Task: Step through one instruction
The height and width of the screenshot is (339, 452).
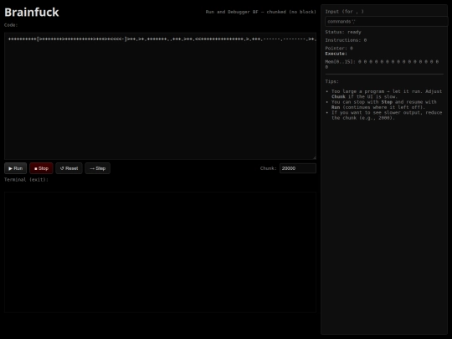Action: [x=97, y=168]
